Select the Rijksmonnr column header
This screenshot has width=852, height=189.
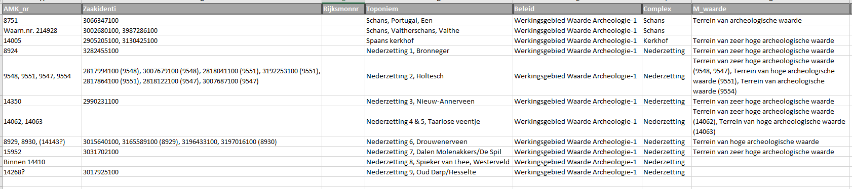(x=343, y=9)
